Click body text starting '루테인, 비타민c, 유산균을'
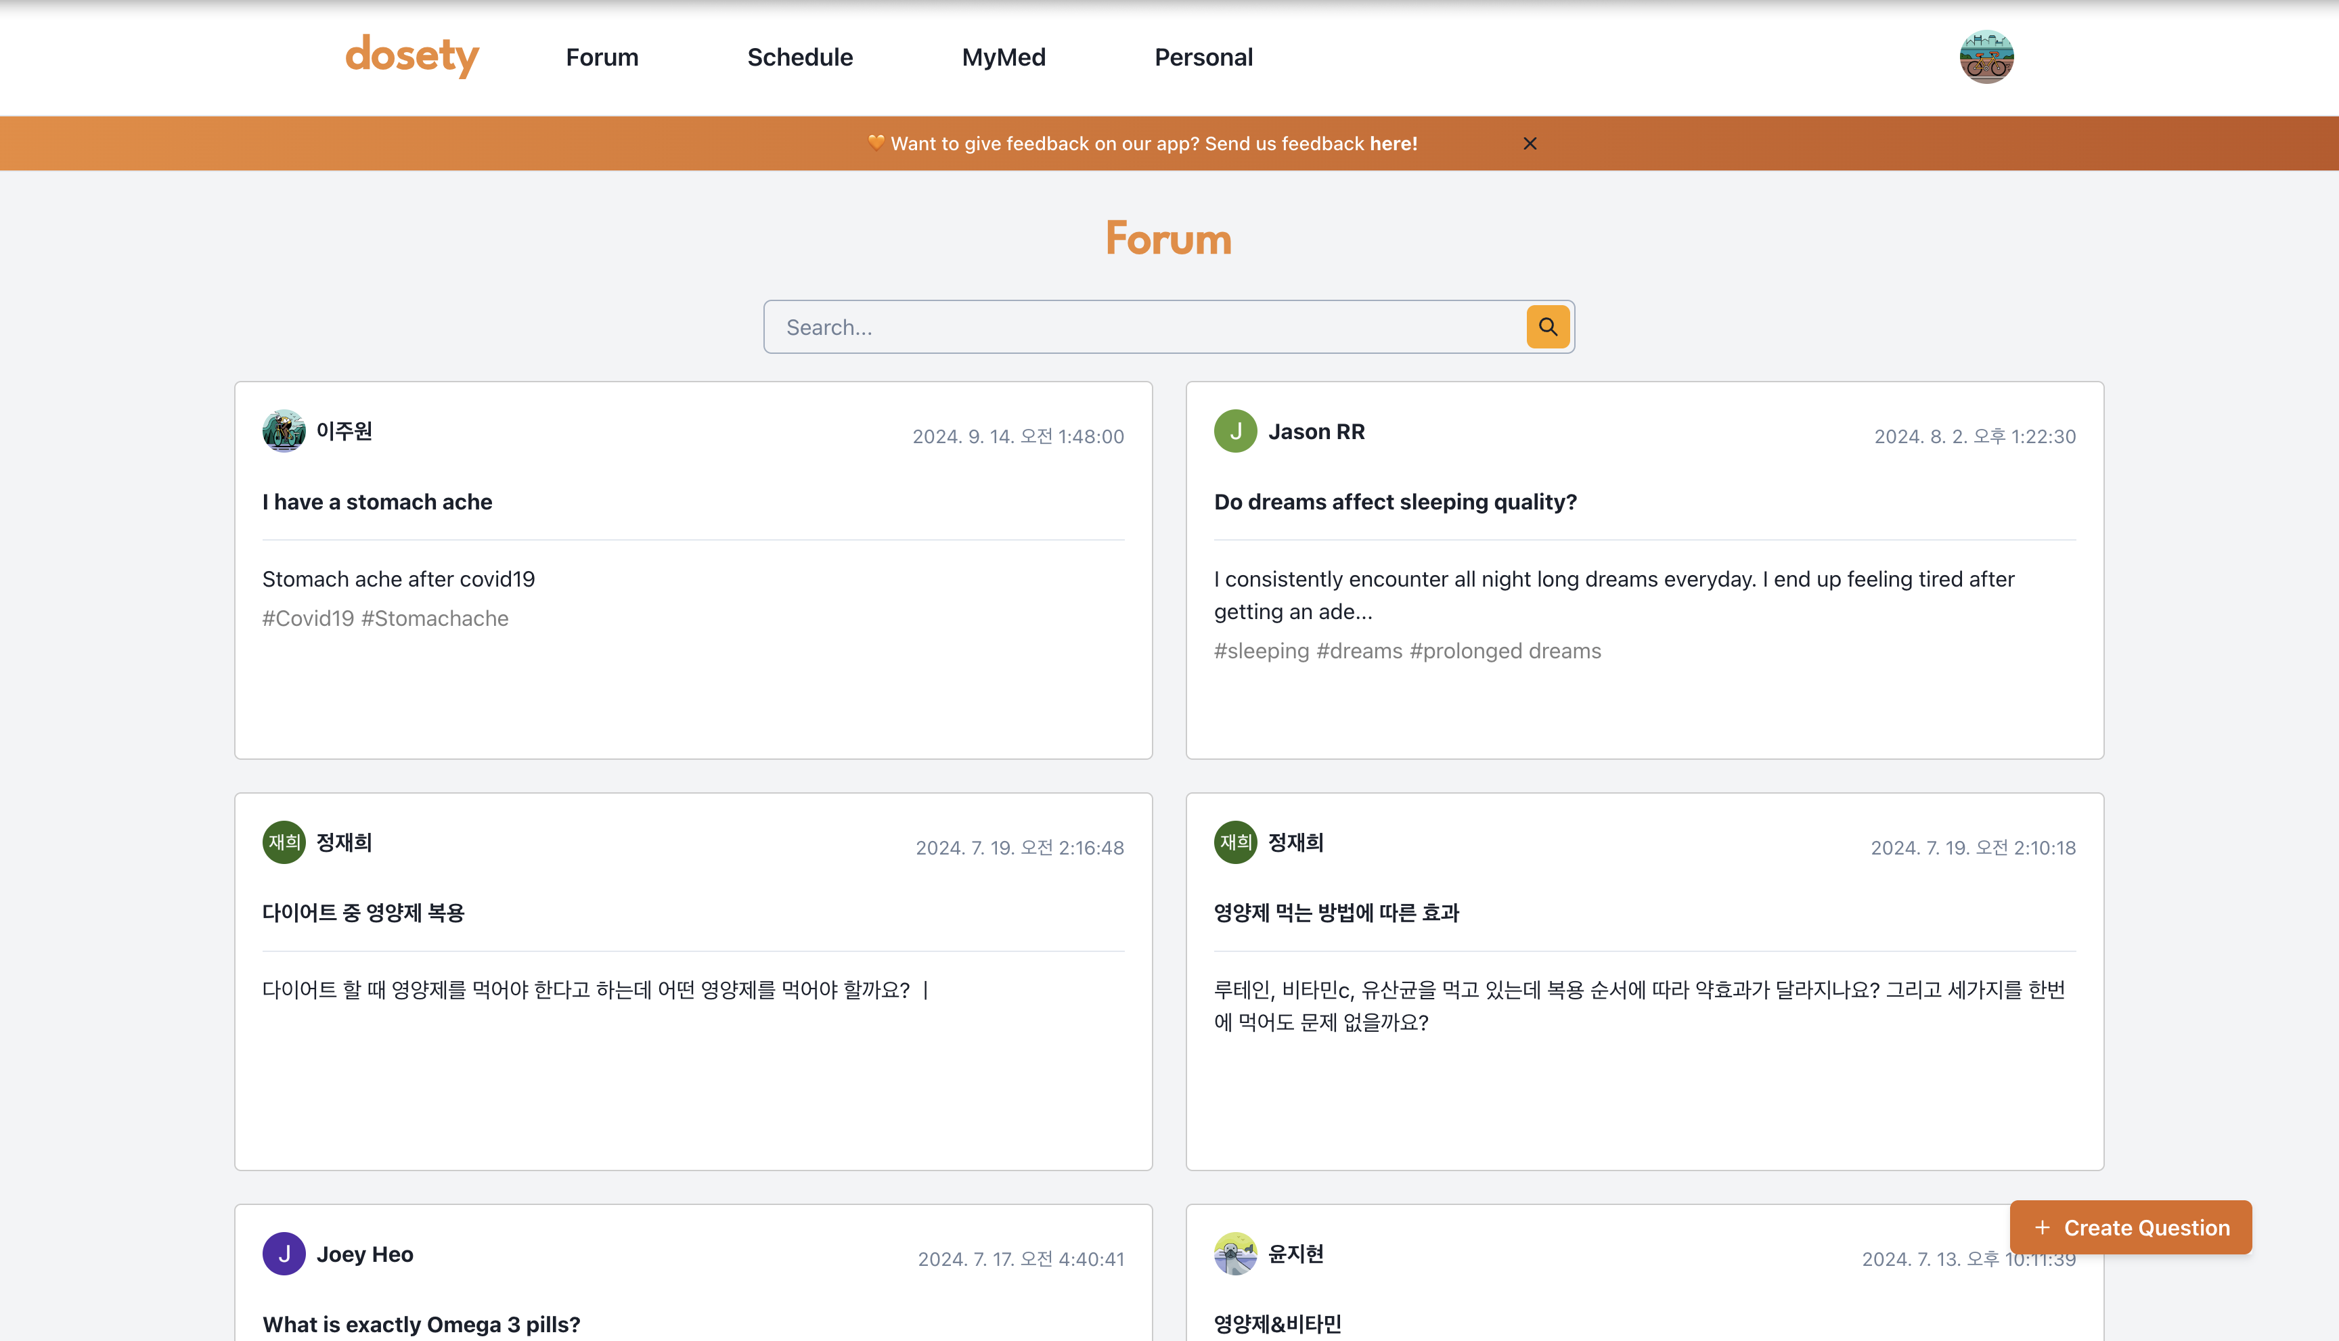 point(1639,1007)
